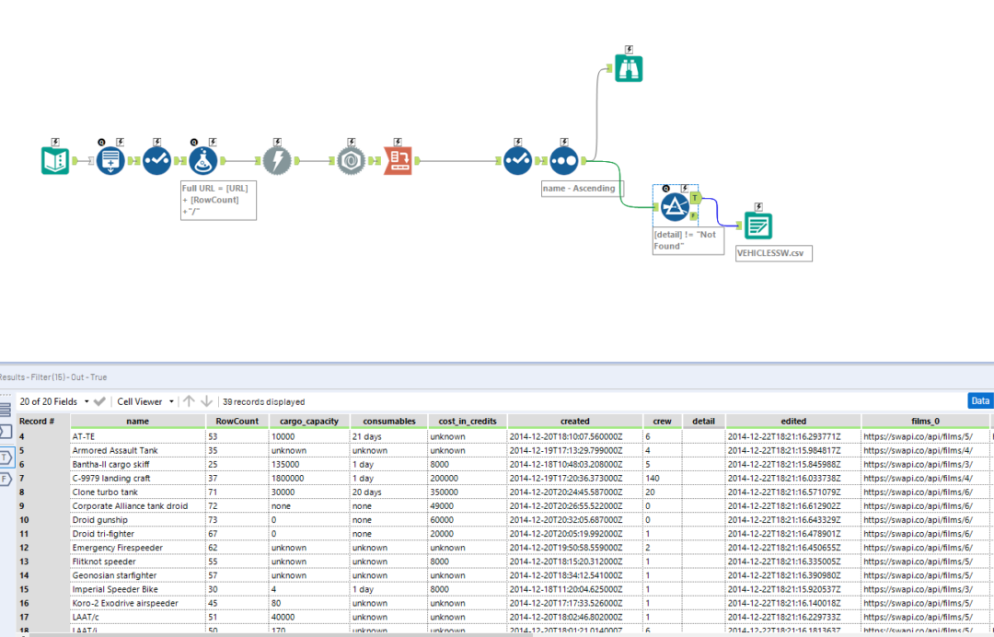Click the Filter tool above the VEHICLESSW.csv label
The image size is (994, 637).
(x=676, y=206)
